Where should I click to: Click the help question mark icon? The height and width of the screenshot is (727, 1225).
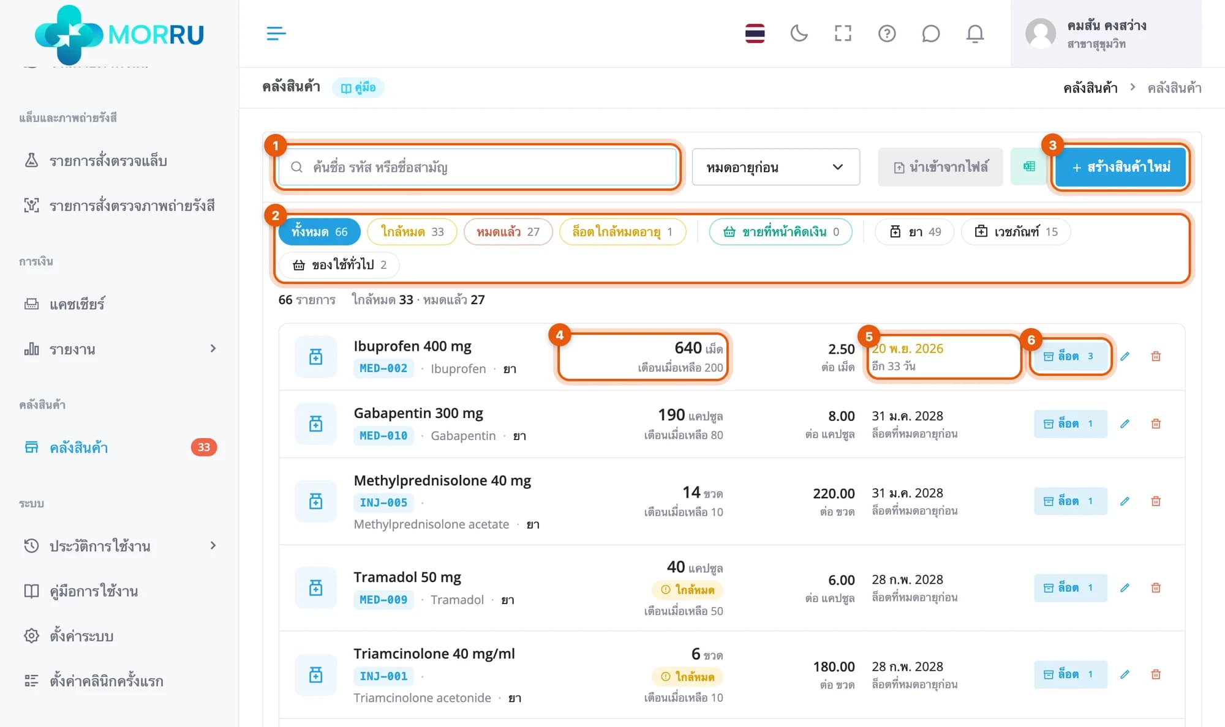887,33
